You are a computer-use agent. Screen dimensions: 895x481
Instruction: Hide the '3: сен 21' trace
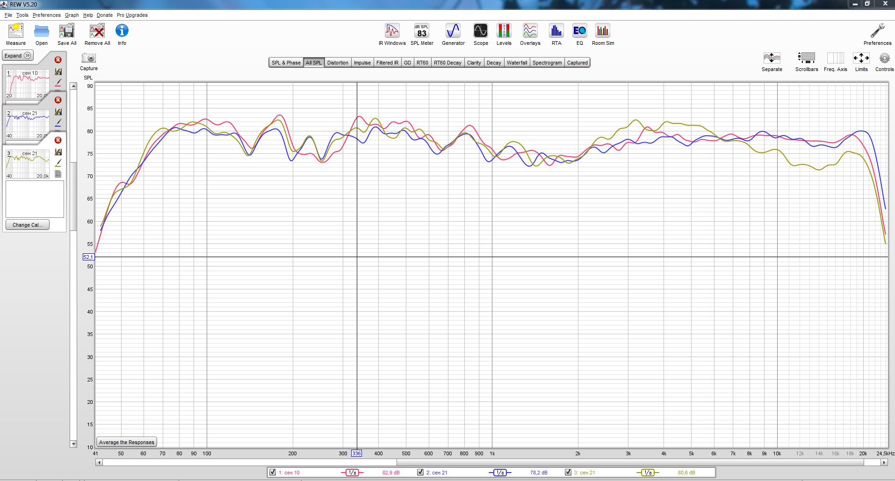[568, 472]
